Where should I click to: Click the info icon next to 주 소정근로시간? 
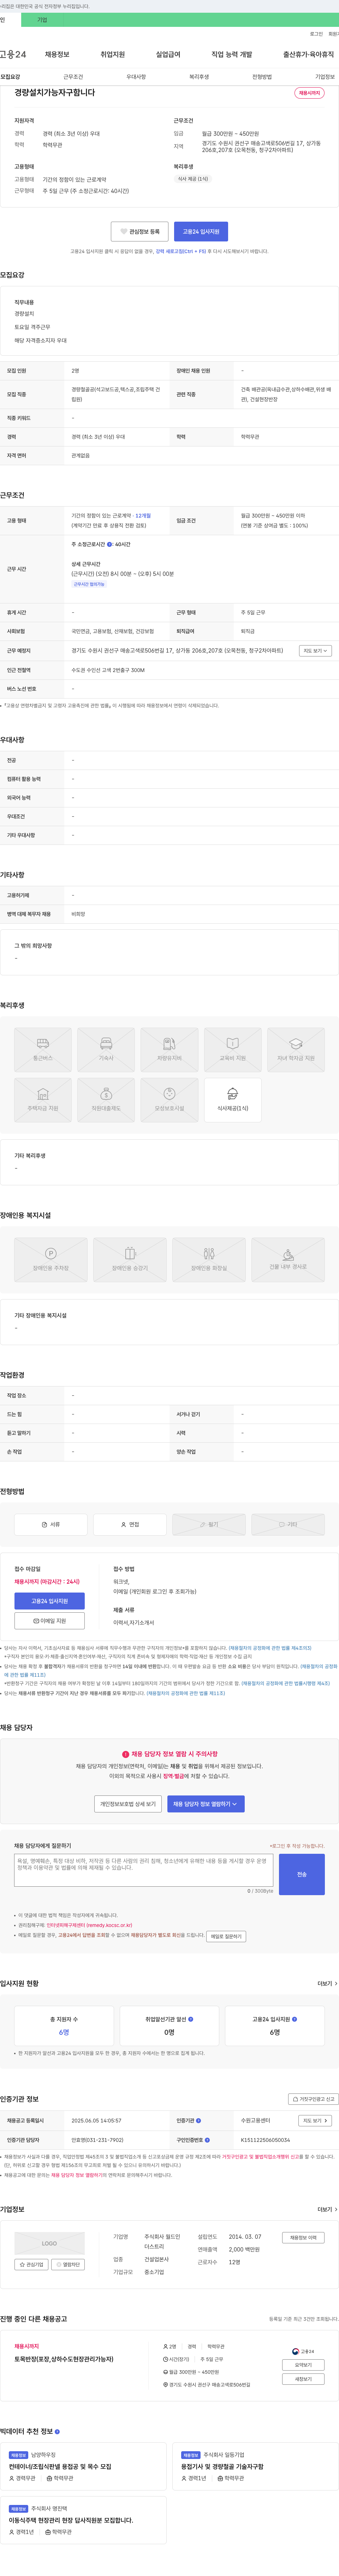[x=109, y=545]
